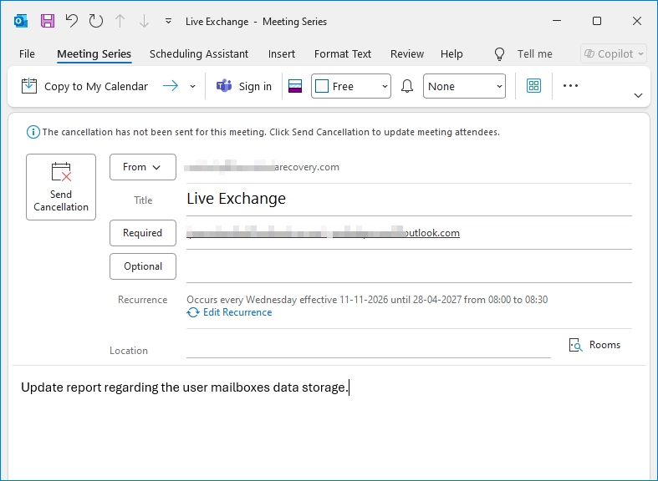Image resolution: width=658 pixels, height=481 pixels.
Task: Open the File menu
Action: [x=27, y=53]
